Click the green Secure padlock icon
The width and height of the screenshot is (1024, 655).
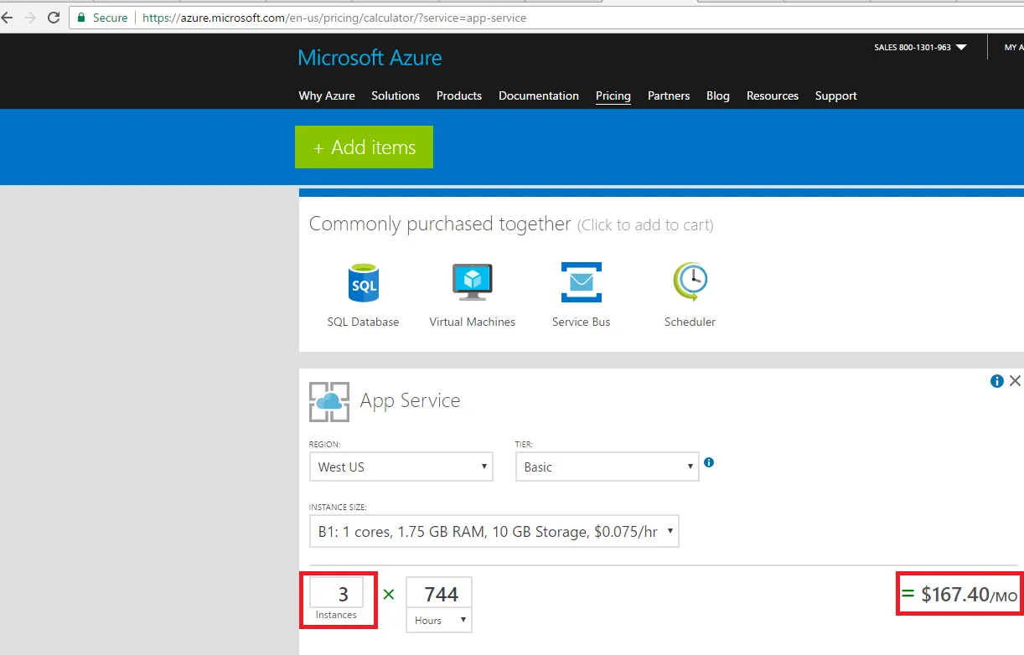coord(81,18)
